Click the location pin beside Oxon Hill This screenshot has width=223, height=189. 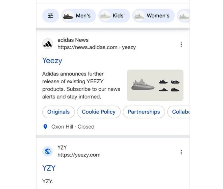click(x=45, y=127)
